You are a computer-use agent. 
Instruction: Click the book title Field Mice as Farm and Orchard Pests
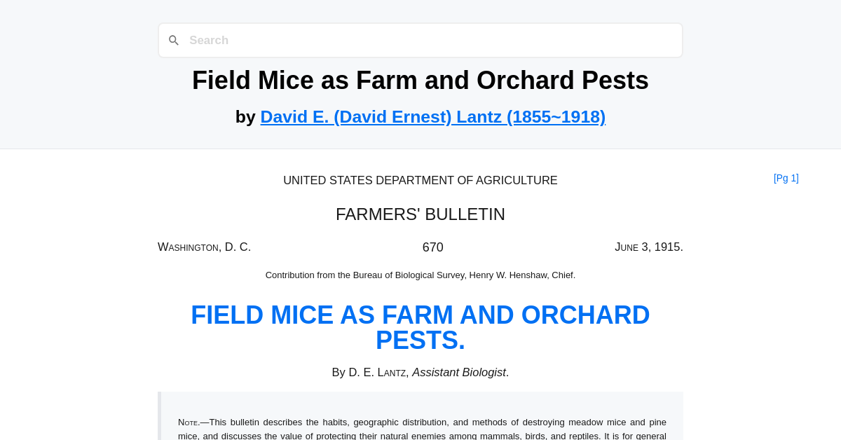pos(420,80)
